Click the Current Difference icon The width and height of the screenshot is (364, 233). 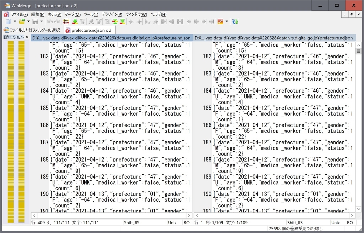click(115, 21)
